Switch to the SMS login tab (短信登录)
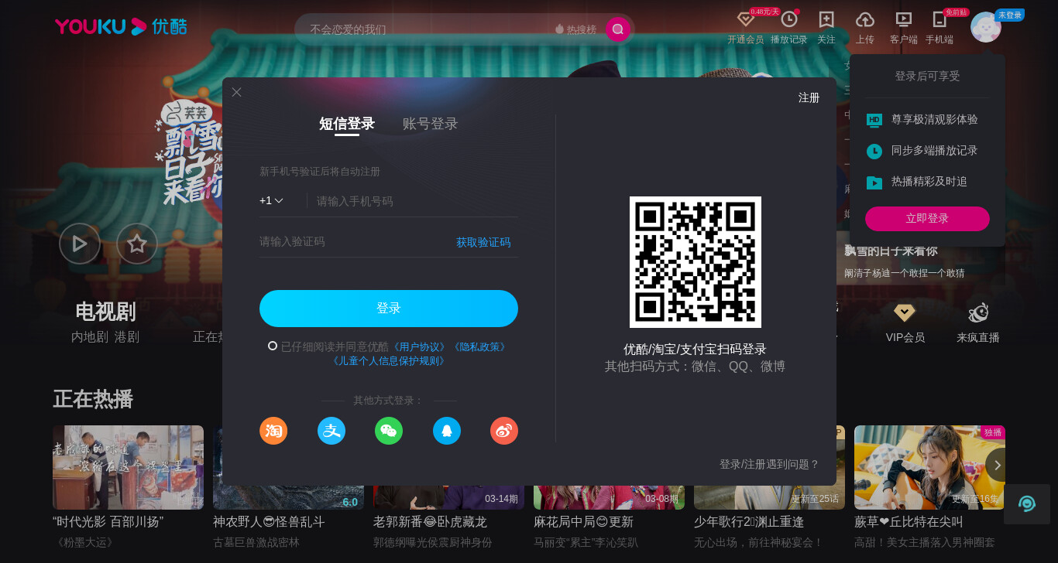Viewport: 1058px width, 563px height. coord(347,124)
